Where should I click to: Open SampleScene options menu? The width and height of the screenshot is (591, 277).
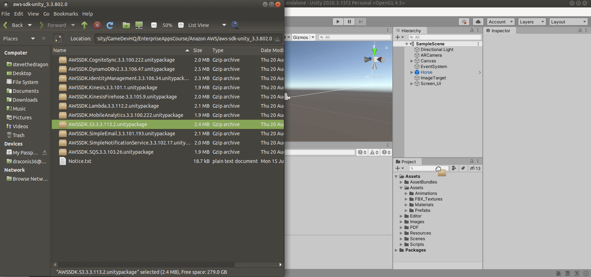(x=478, y=44)
